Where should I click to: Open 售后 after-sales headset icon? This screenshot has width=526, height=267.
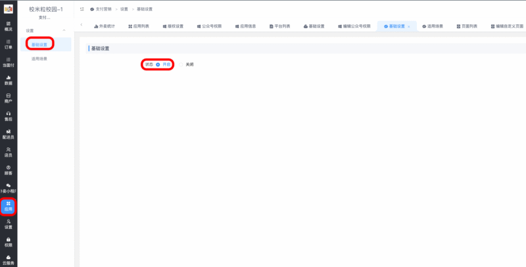pos(8,116)
